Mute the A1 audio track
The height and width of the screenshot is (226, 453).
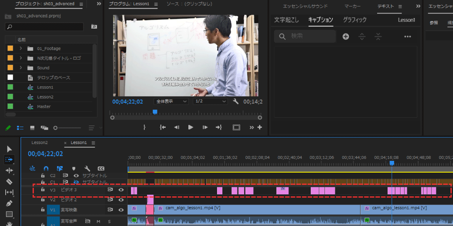coord(99,221)
